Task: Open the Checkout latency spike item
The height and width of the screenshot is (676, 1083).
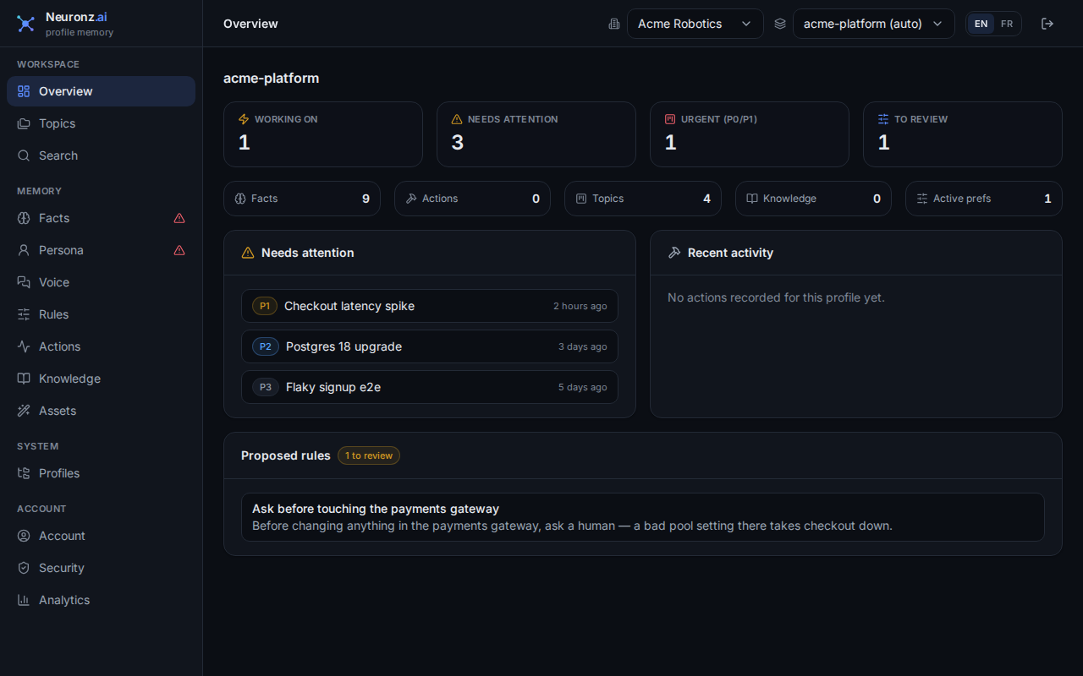Action: (430, 306)
